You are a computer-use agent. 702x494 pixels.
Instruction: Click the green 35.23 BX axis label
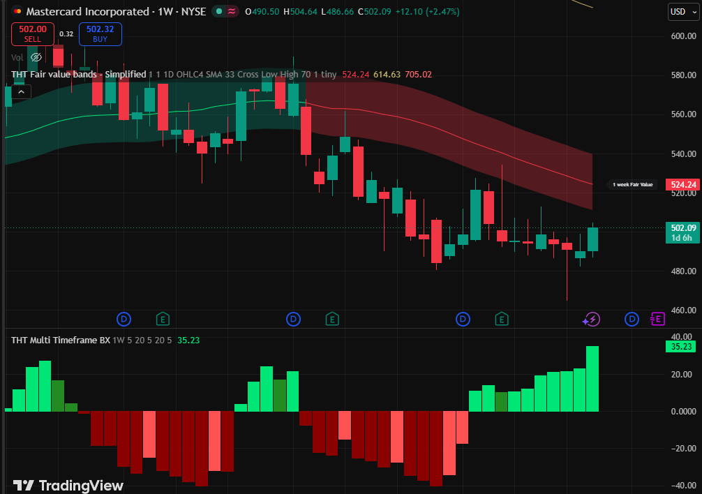[680, 346]
